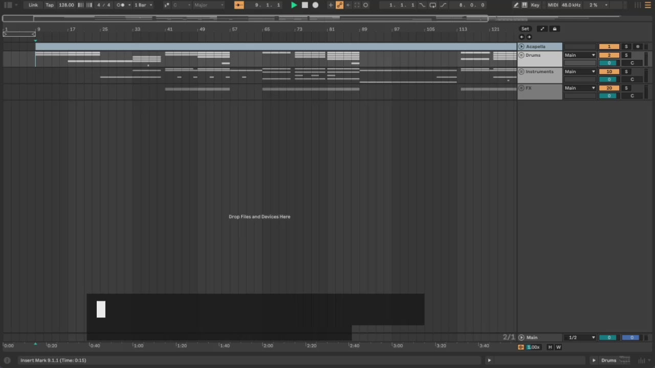This screenshot has height=368, width=655.
Task: Toggle Draw Mode pencil icon
Action: pyautogui.click(x=516, y=5)
